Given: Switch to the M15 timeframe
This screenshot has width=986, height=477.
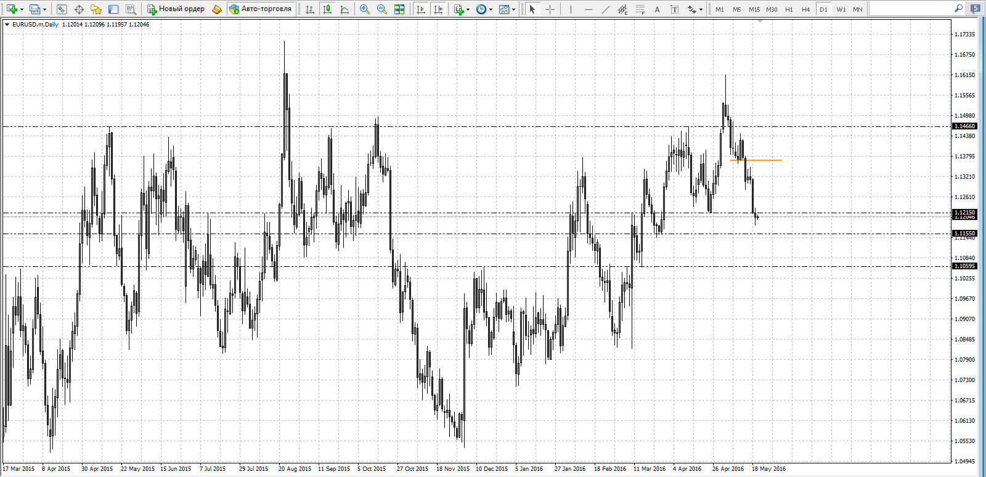Looking at the screenshot, I should tap(754, 9).
